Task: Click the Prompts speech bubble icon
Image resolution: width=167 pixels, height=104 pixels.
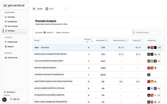Action: pos(6,31)
